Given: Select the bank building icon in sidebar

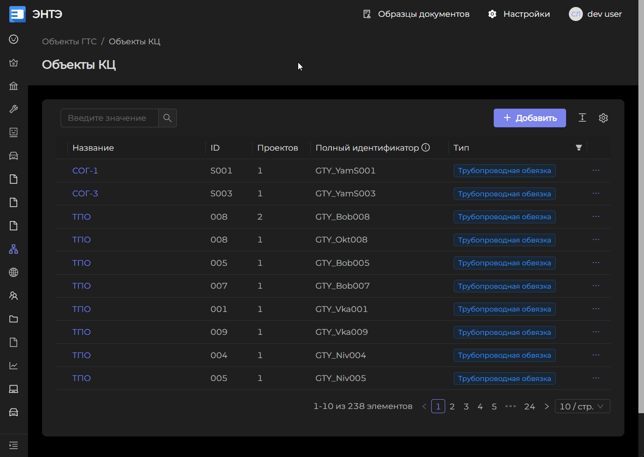Looking at the screenshot, I should point(14,86).
